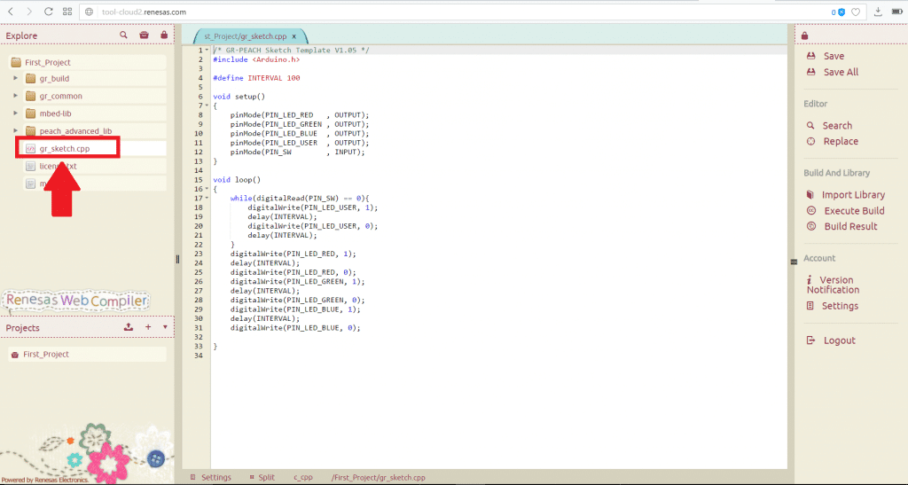Add a new project with plus icon
The image size is (908, 485).
(x=148, y=327)
